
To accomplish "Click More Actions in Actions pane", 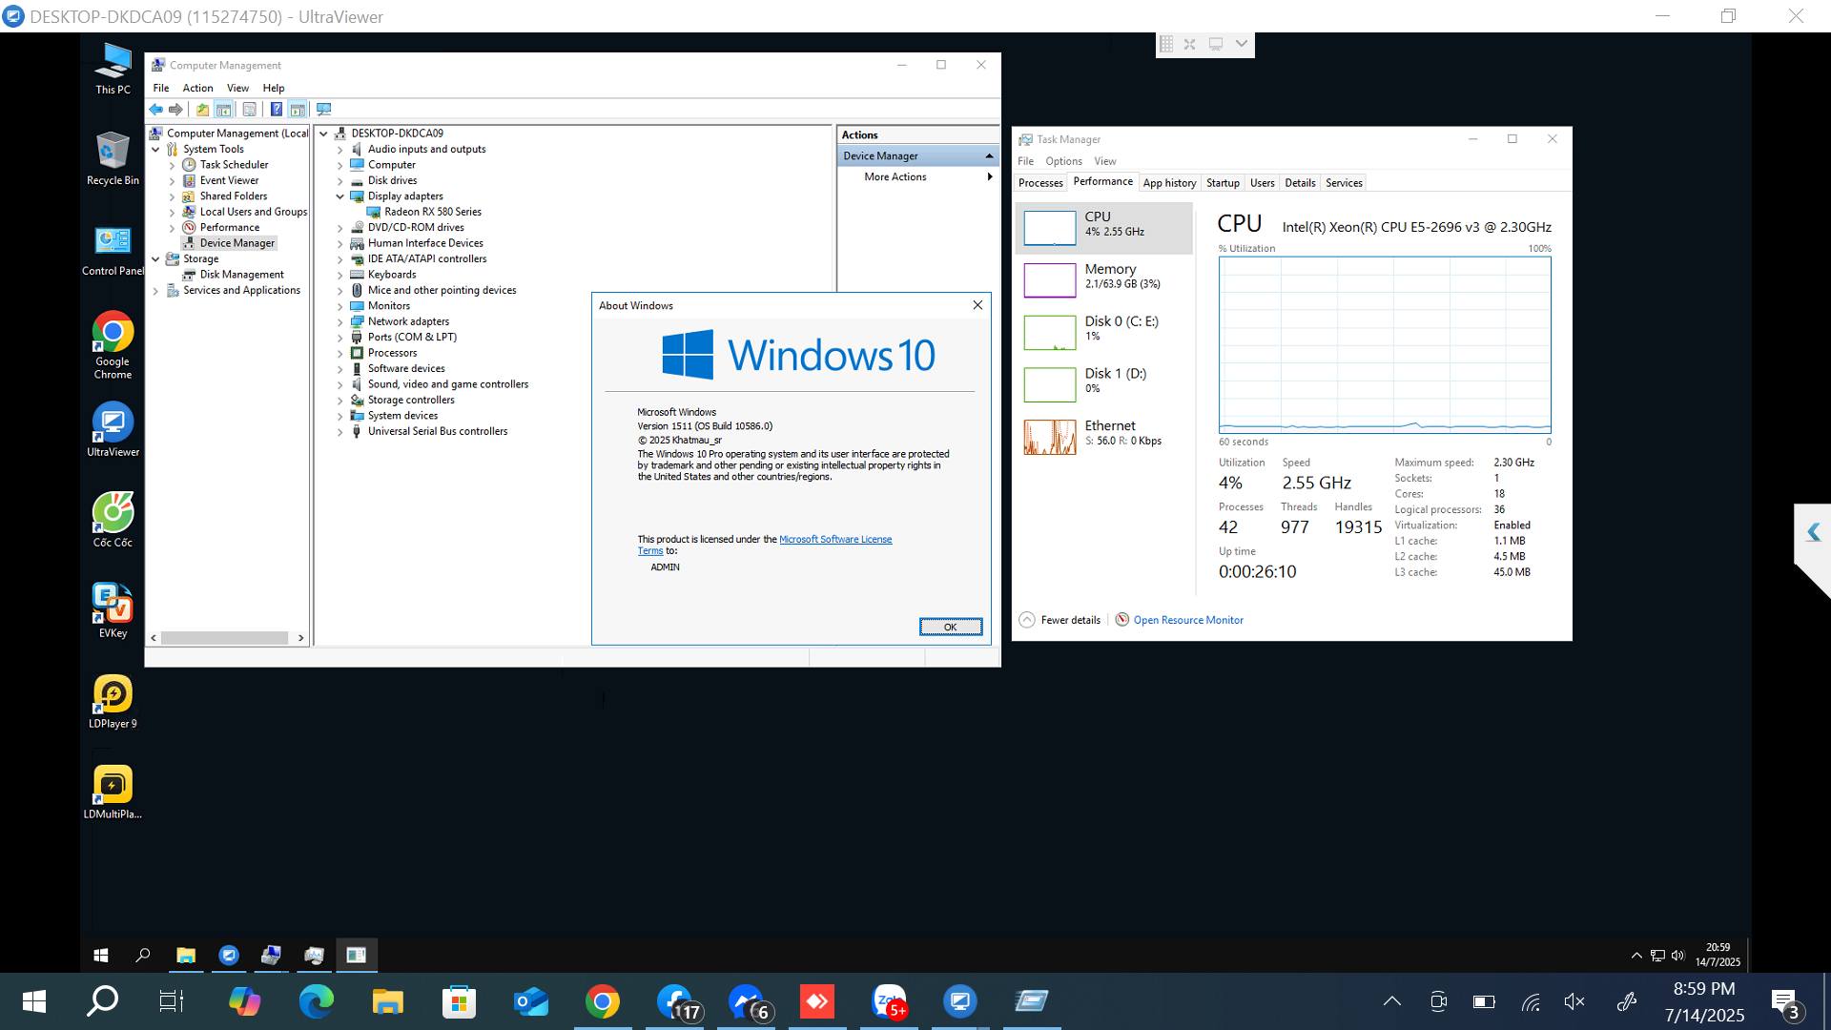I will pyautogui.click(x=895, y=177).
